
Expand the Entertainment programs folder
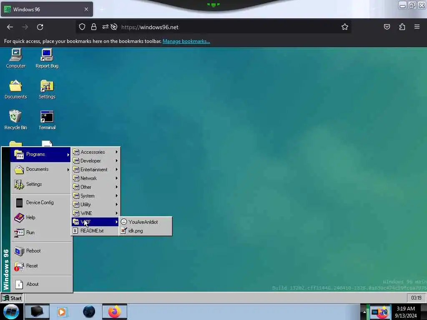pos(95,170)
